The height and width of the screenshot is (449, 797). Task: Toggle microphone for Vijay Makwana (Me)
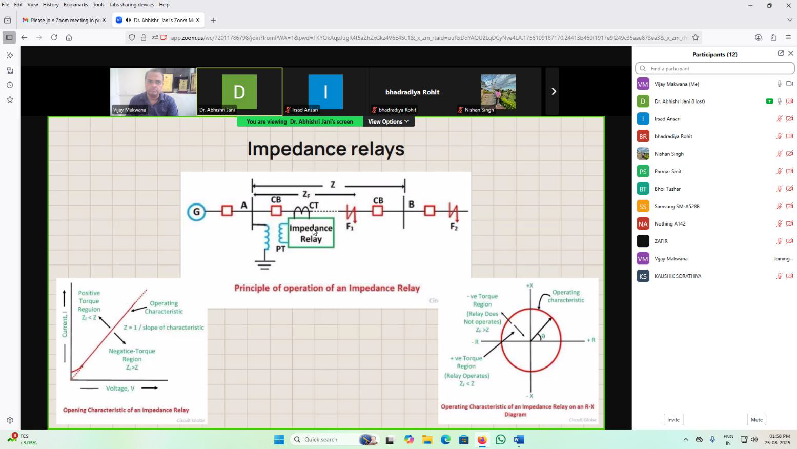tap(779, 84)
